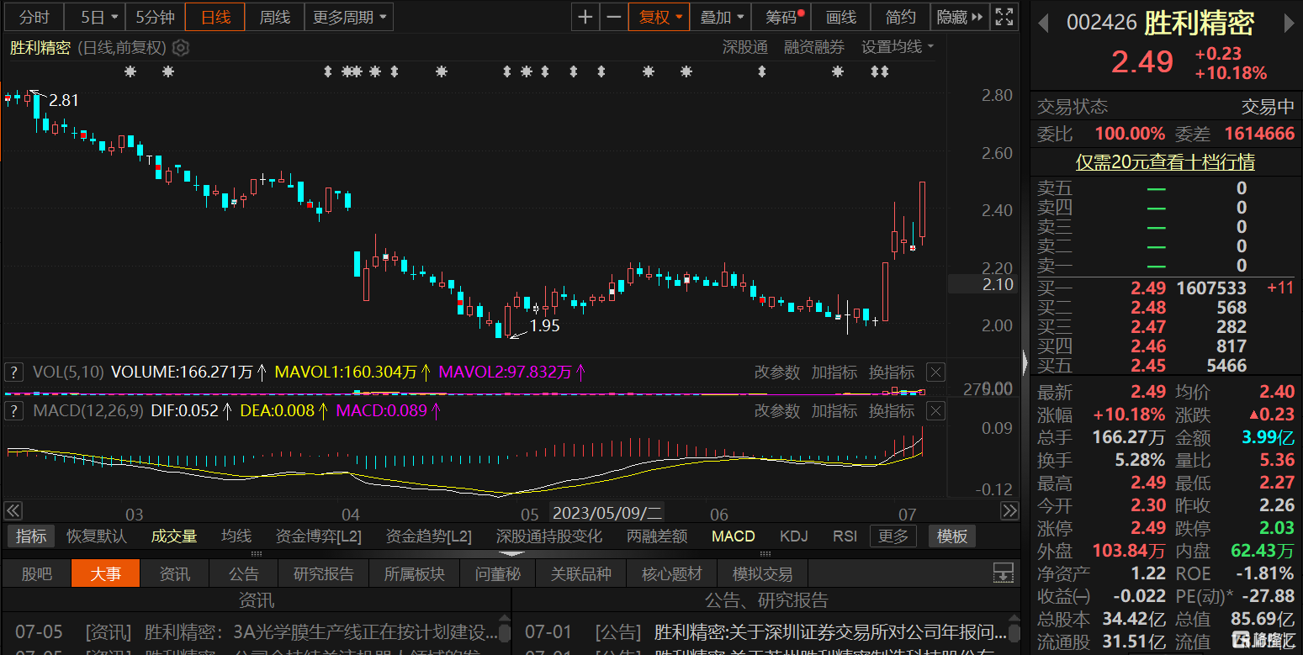This screenshot has height=655, width=1303.
Task: Toggle 融资融券 marker
Action: pyautogui.click(x=814, y=47)
